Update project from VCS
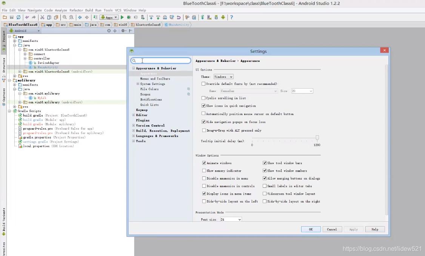 point(151,17)
